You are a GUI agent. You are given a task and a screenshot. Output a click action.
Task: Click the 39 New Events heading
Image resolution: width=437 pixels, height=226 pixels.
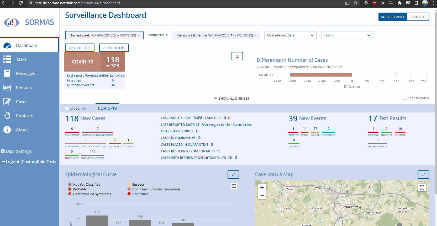click(307, 119)
